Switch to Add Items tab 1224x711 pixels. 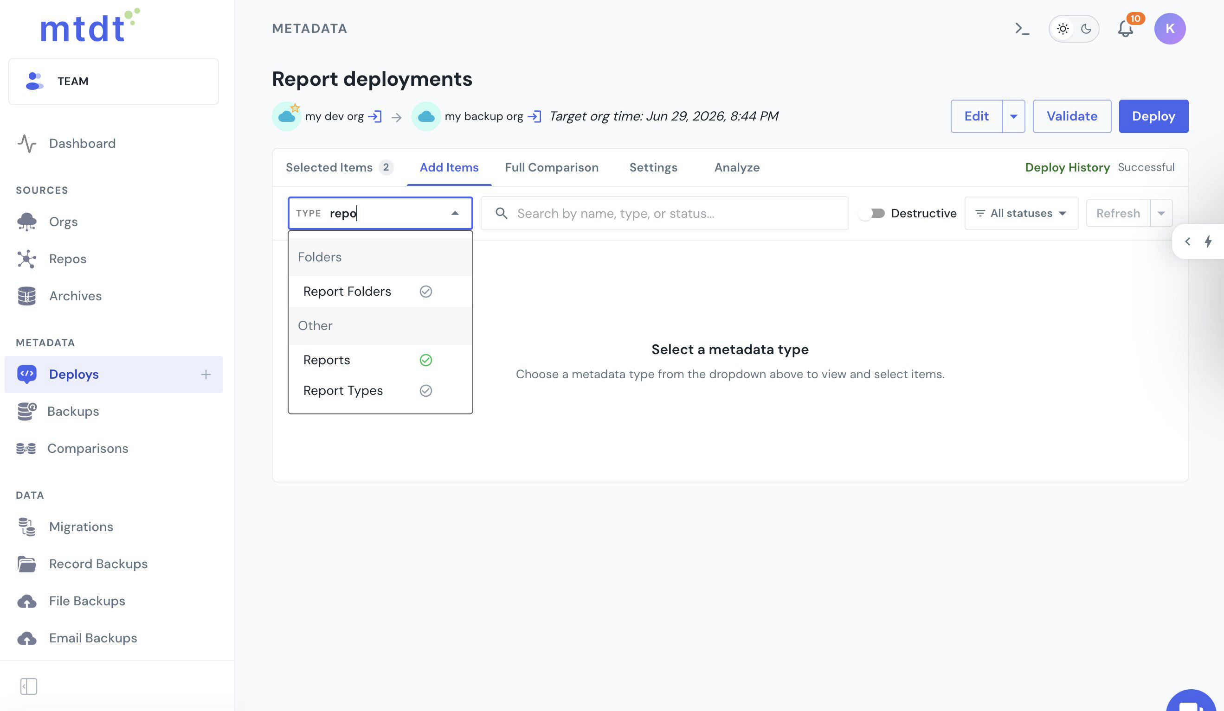pyautogui.click(x=449, y=167)
